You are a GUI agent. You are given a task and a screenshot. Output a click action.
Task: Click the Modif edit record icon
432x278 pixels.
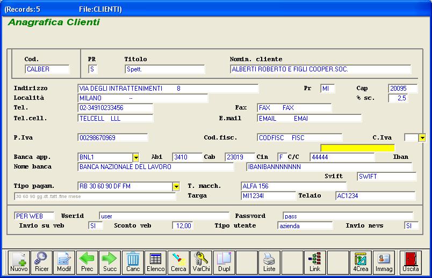64,262
